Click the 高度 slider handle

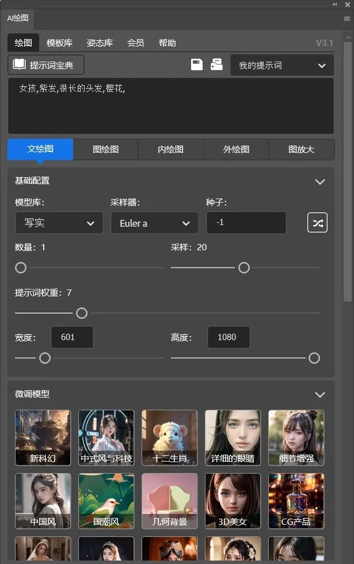[x=314, y=358]
